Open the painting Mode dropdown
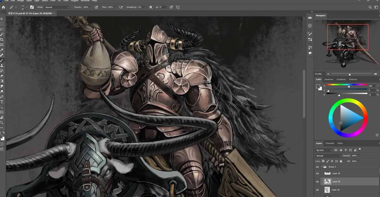 [57, 7]
